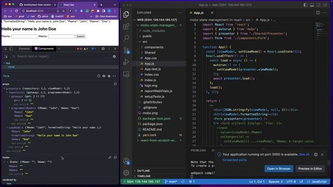The image size is (333, 187).
Task: Focus the fName input field on the page
Action: coord(24,36)
